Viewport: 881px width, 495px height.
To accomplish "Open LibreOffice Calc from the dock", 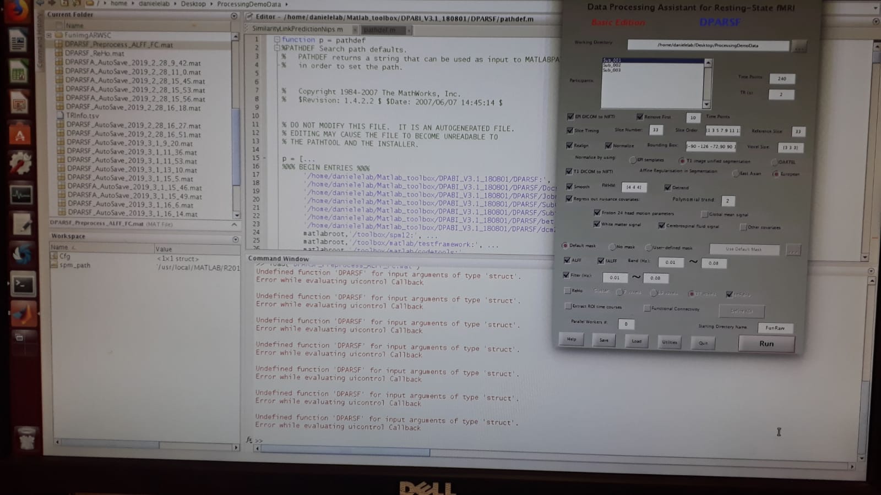I will 20,73.
